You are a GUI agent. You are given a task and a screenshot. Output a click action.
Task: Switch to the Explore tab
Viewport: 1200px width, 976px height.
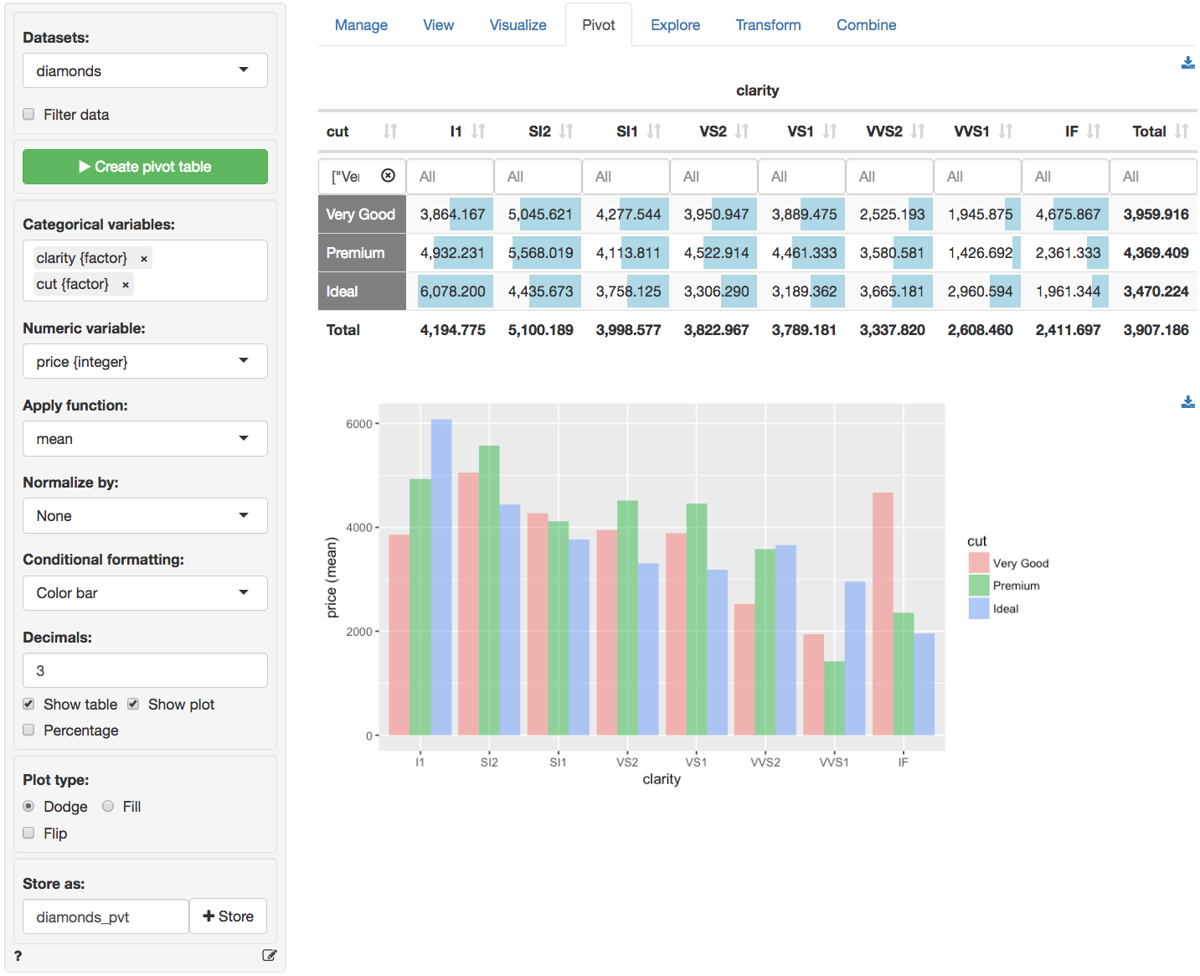click(675, 24)
